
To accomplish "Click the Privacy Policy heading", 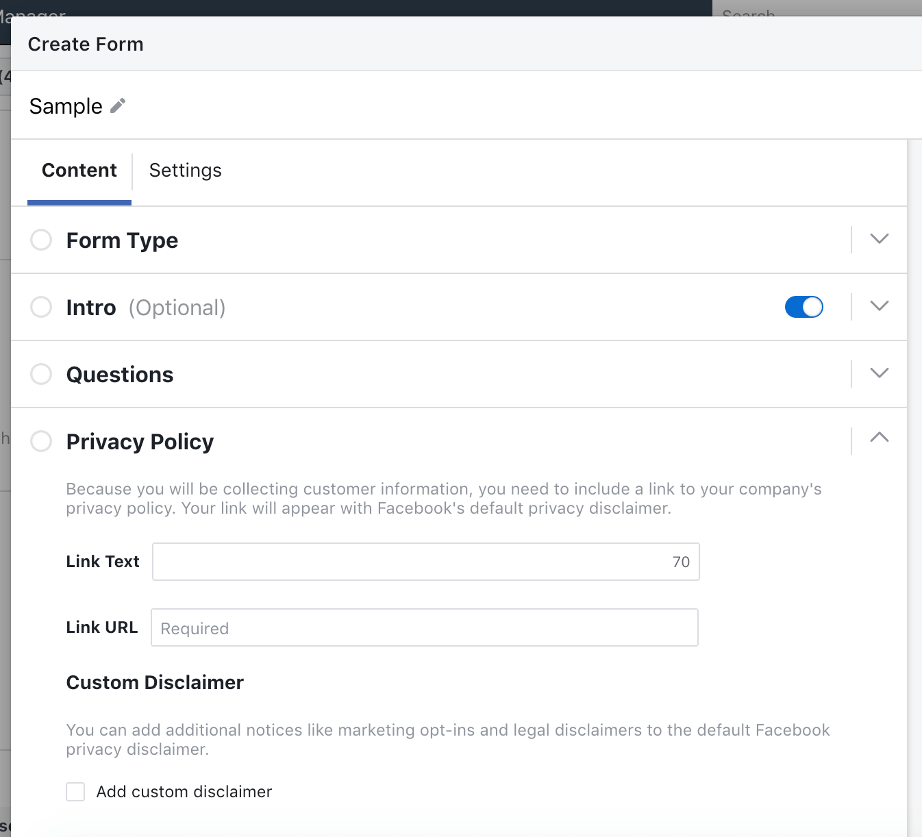I will point(140,442).
